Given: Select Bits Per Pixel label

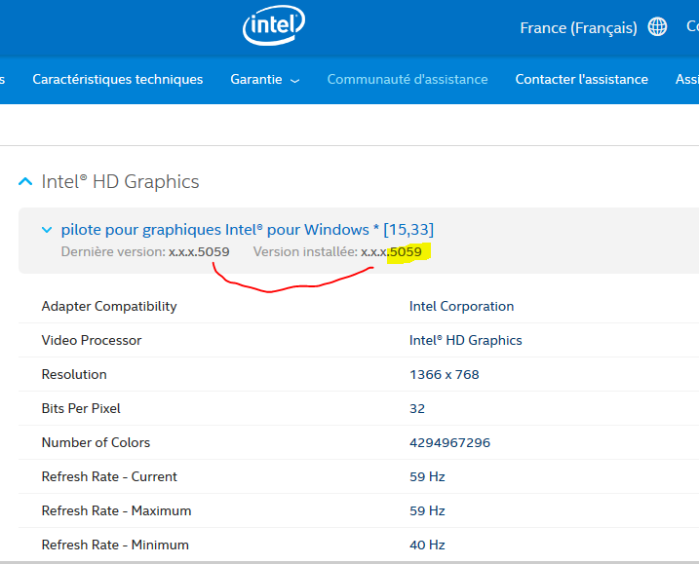Looking at the screenshot, I should (81, 408).
